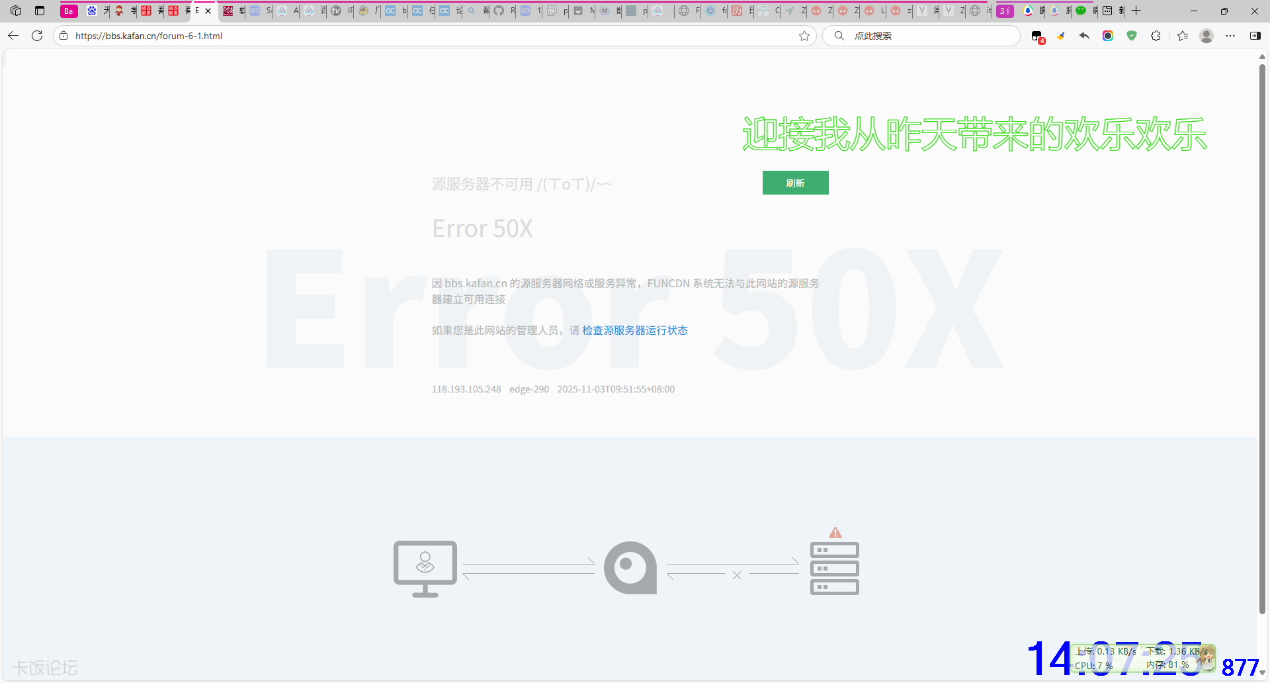
Task: Click the green shield extension icon
Action: [x=1132, y=36]
